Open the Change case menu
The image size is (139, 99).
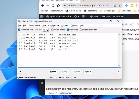[x=54, y=25]
